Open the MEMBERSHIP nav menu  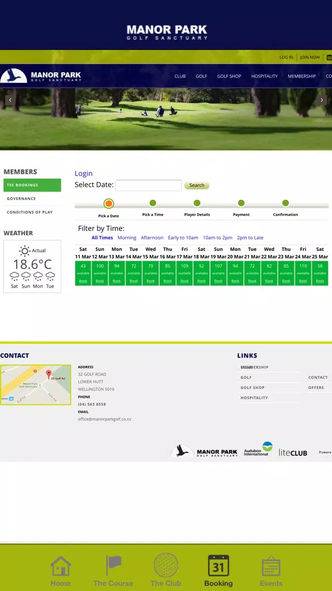click(x=302, y=76)
